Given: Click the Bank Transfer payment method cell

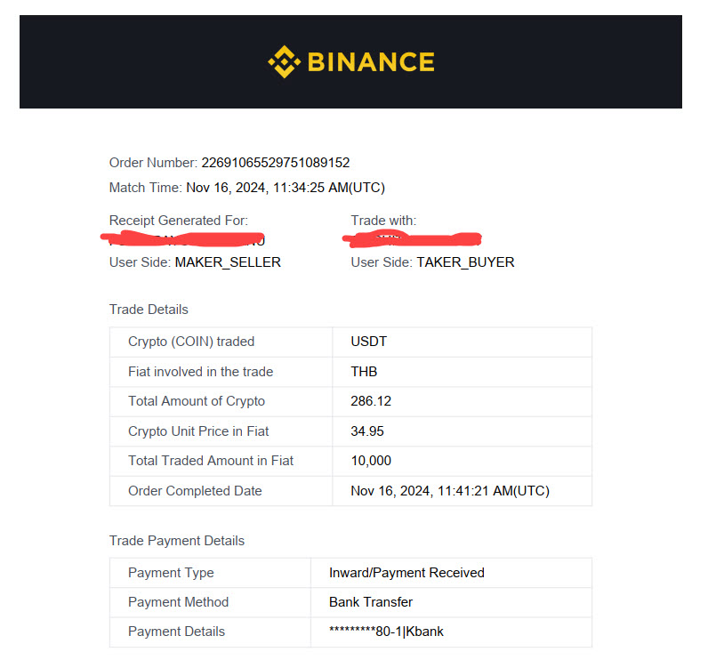Looking at the screenshot, I should coord(451,602).
